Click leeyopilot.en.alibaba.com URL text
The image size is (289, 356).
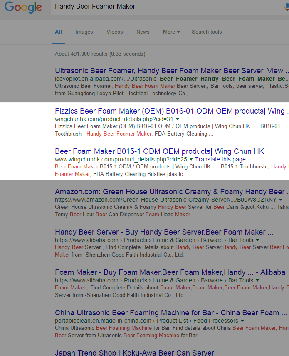[172, 79]
